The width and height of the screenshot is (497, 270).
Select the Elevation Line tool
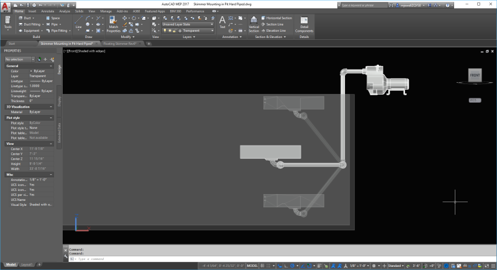click(x=273, y=30)
